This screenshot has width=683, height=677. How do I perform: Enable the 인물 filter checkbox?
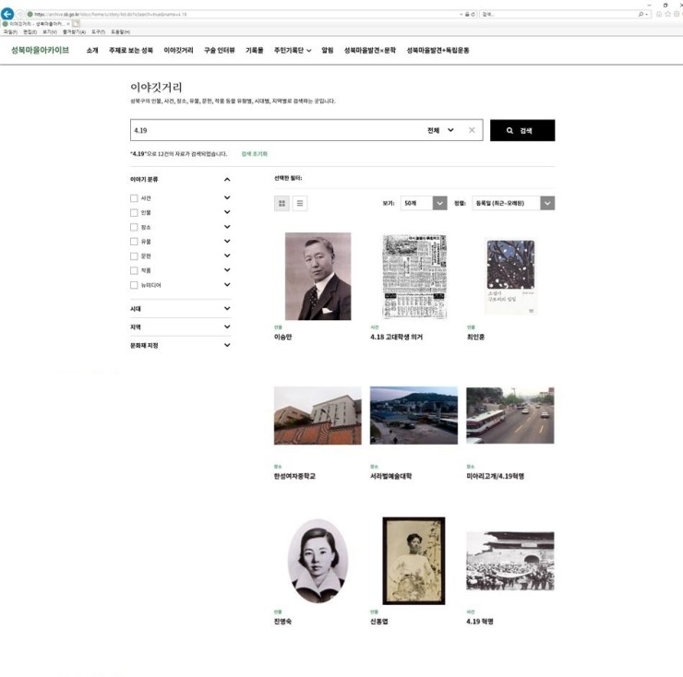134,212
